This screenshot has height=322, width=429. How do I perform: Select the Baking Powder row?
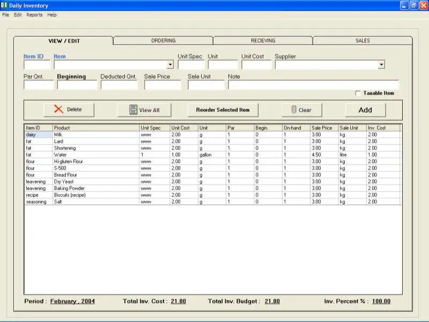click(212, 188)
